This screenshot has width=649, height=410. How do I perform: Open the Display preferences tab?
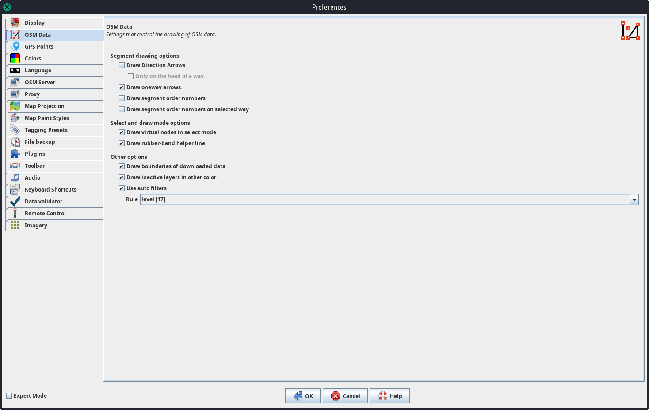point(54,23)
